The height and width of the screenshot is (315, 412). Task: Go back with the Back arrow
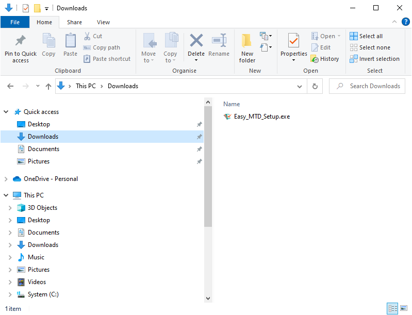10,86
